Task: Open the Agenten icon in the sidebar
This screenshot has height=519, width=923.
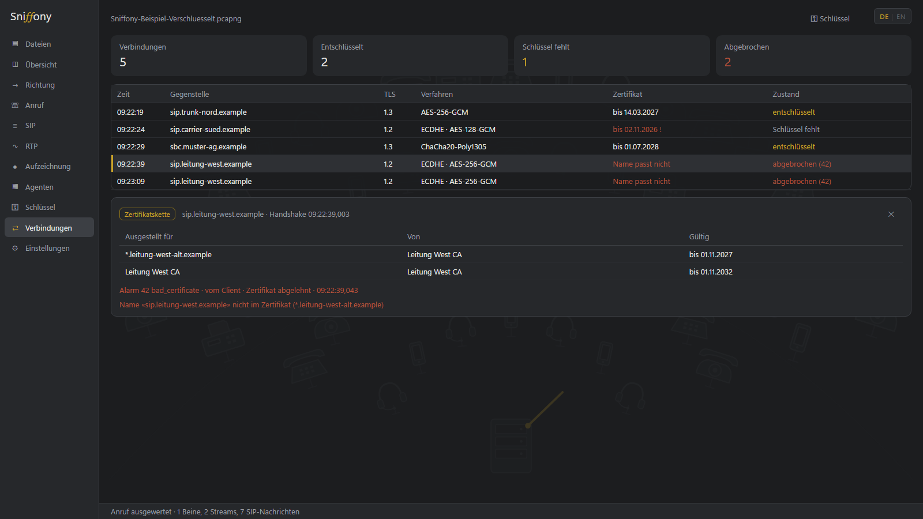Action: point(15,187)
